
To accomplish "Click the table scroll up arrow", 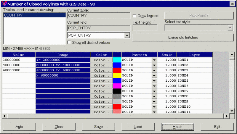I will click(232, 54).
